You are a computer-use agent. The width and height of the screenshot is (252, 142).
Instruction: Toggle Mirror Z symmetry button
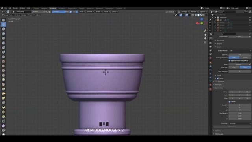click(x=247, y=92)
